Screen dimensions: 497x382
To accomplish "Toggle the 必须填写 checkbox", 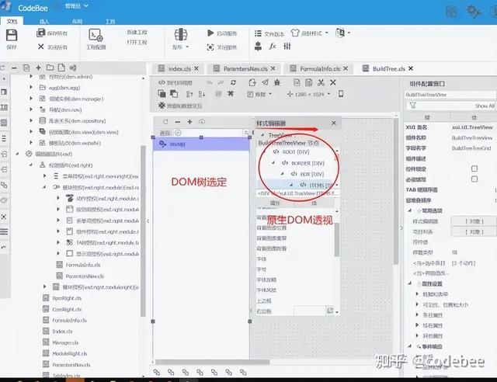I will (474, 179).
